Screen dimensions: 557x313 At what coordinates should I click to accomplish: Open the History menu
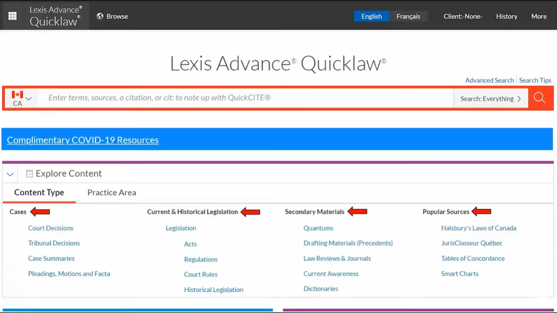tap(506, 16)
